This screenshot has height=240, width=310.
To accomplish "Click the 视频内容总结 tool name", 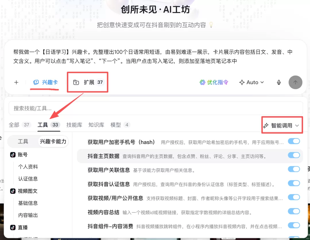I will [103, 212].
